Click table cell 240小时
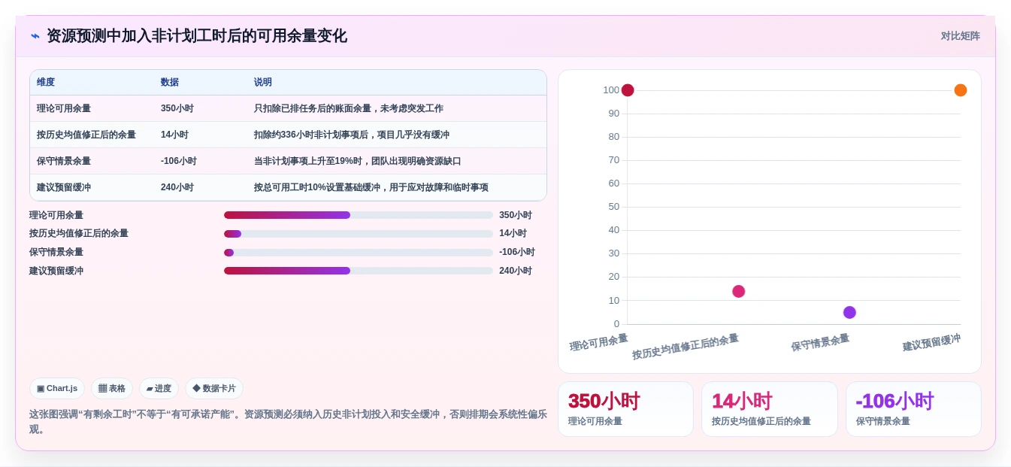Image resolution: width=1011 pixels, height=467 pixels. [x=177, y=188]
